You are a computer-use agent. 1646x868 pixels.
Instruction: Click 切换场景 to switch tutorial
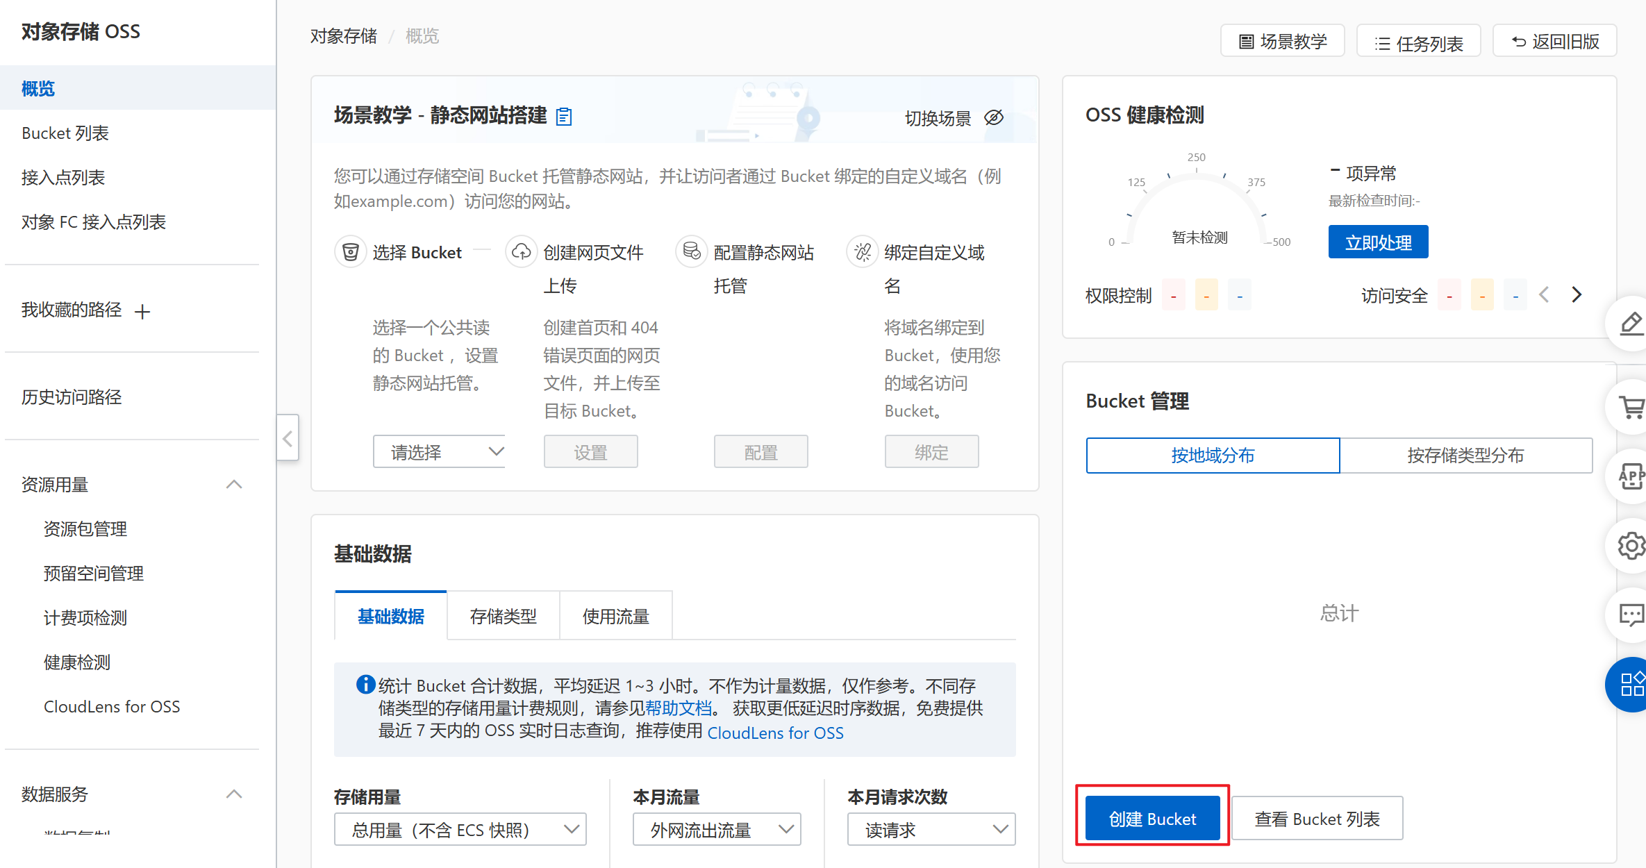938,118
